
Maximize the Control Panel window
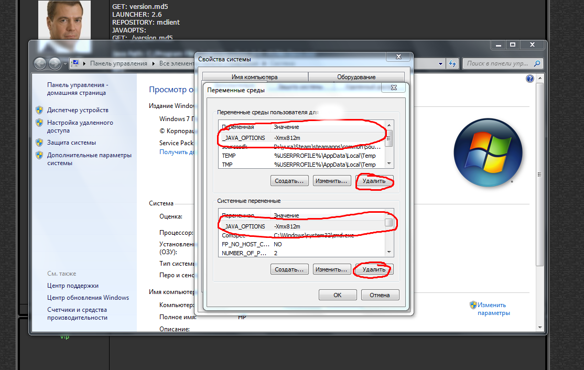(513, 45)
